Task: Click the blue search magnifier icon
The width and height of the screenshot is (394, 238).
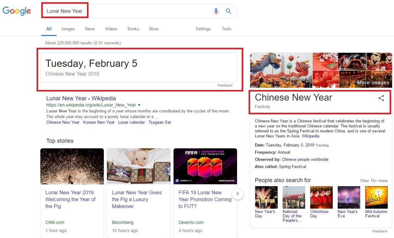Action: pos(229,11)
